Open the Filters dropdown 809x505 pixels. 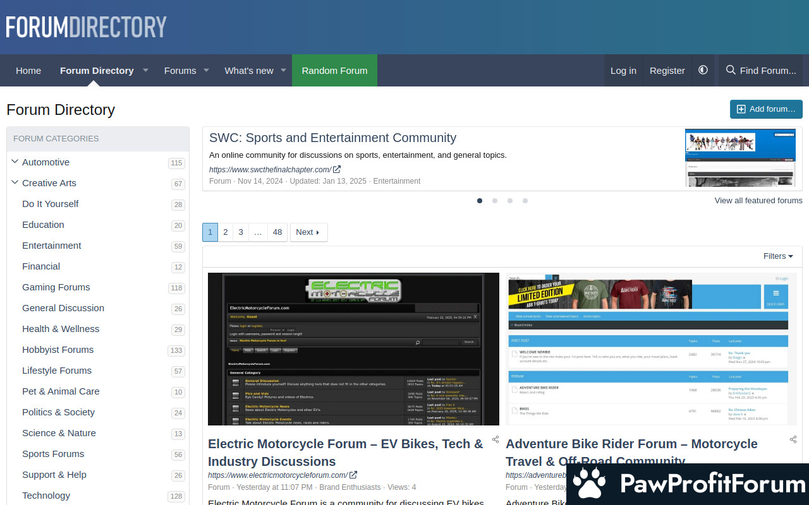tap(778, 256)
